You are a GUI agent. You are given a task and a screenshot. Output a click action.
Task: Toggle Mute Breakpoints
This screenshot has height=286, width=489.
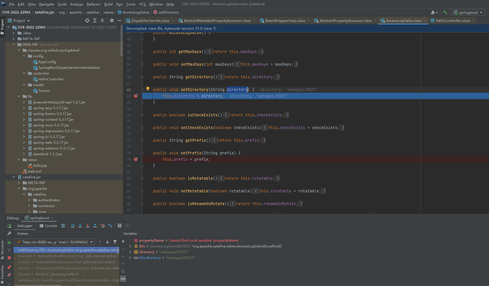(x=9, y=275)
